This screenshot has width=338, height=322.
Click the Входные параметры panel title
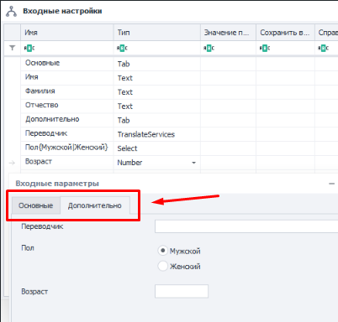tap(57, 184)
